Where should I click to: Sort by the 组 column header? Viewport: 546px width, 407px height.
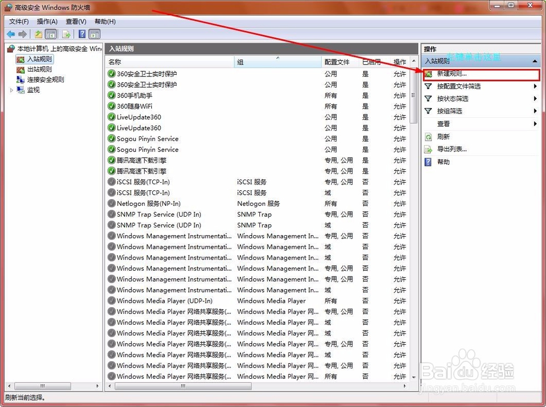coord(277,62)
